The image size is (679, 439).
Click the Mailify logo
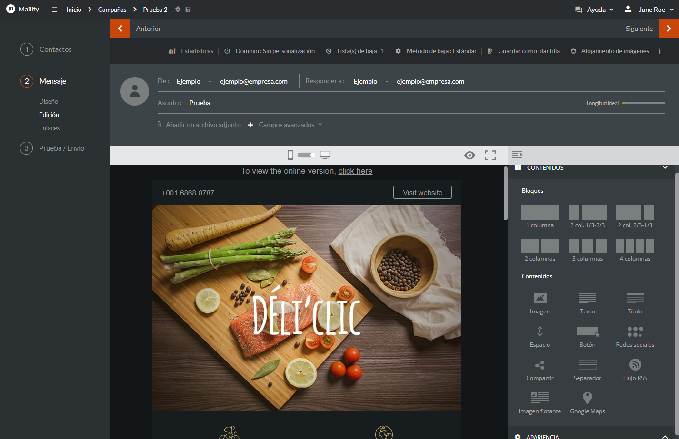22,9
